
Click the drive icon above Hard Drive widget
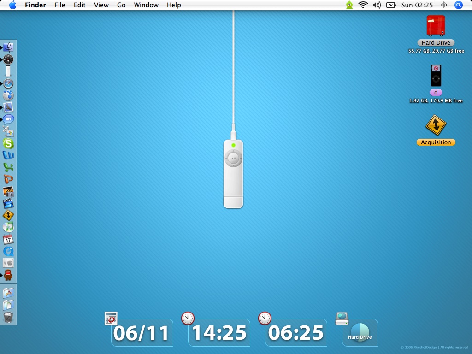342,319
